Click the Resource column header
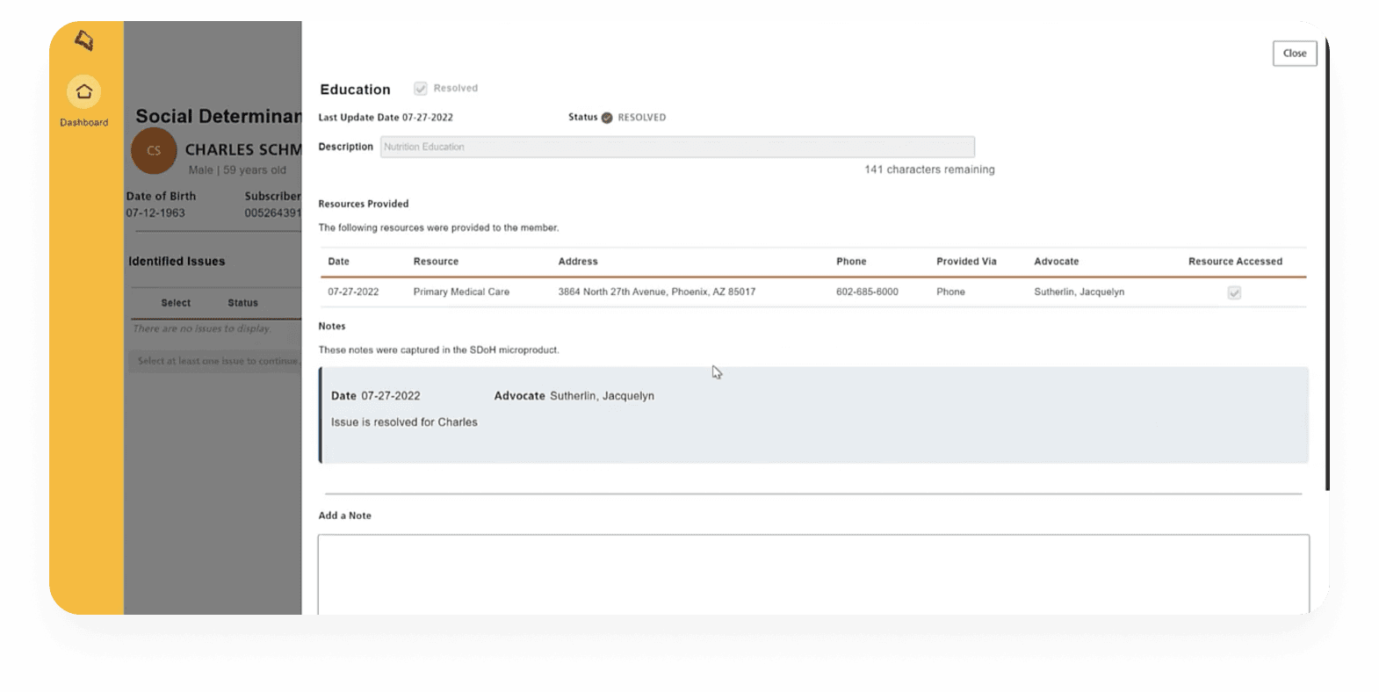Viewport: 1379px width, 692px height. (x=436, y=262)
